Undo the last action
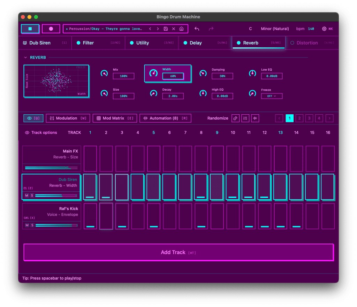This screenshot has height=307, width=357. point(196,29)
